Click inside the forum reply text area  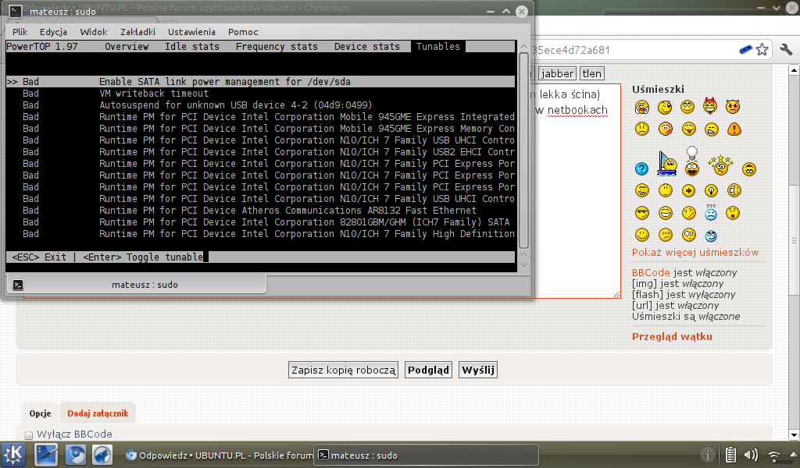coord(577,191)
